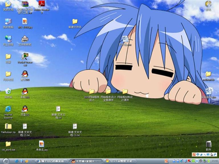Click the Start button orb
Viewport: 219px width, 164px height.
(x=6, y=161)
